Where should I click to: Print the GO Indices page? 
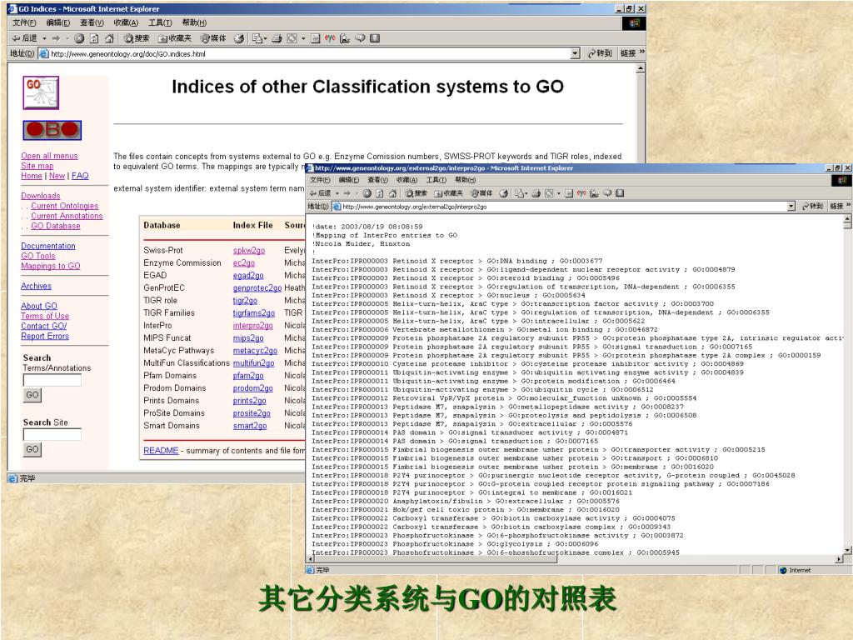click(x=277, y=38)
